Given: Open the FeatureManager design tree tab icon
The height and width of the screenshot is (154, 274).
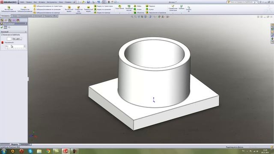Looking at the screenshot, I should (2, 20).
